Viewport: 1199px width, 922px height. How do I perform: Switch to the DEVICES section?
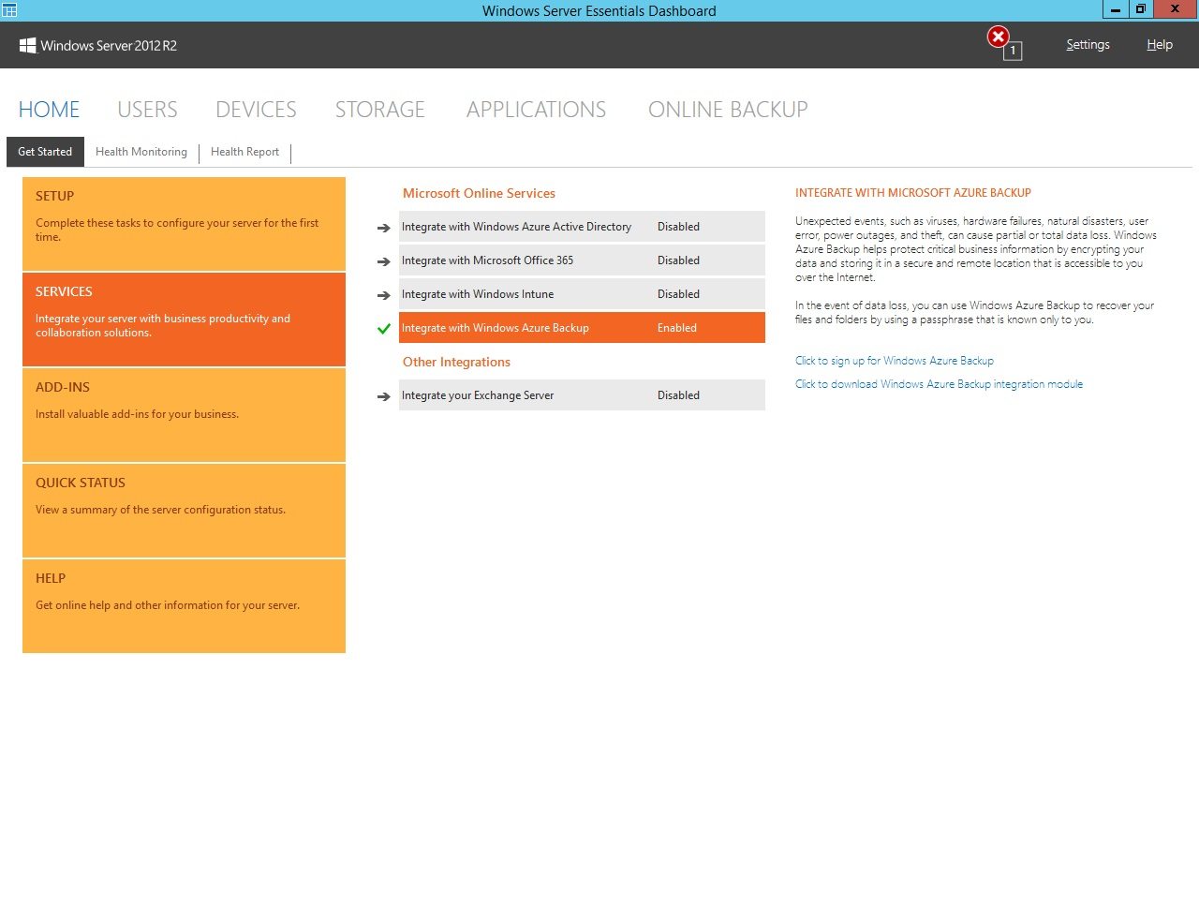pos(256,110)
